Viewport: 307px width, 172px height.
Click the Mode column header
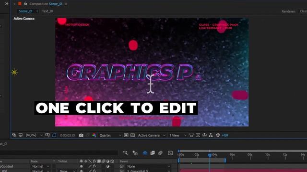pyautogui.click(x=34, y=161)
